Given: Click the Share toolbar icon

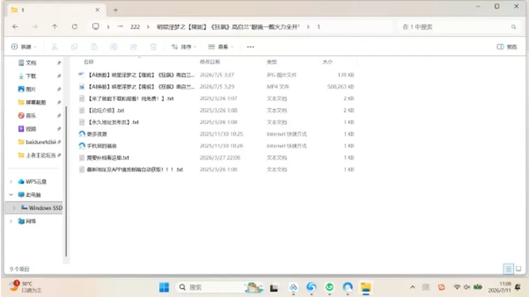Looking at the screenshot, I should click(x=133, y=47).
